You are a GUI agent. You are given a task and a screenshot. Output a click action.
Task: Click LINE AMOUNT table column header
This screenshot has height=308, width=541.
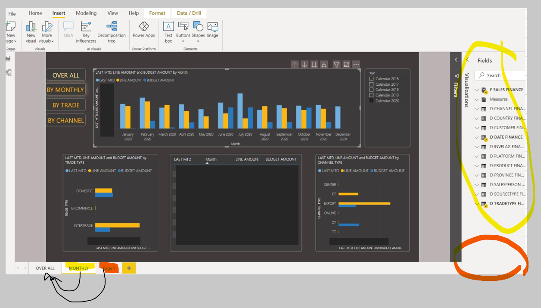[x=248, y=159]
